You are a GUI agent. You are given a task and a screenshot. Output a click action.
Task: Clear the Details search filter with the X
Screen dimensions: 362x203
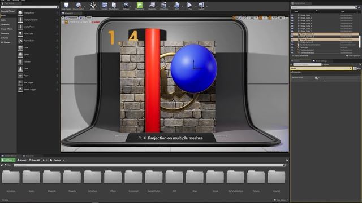coord(351,68)
